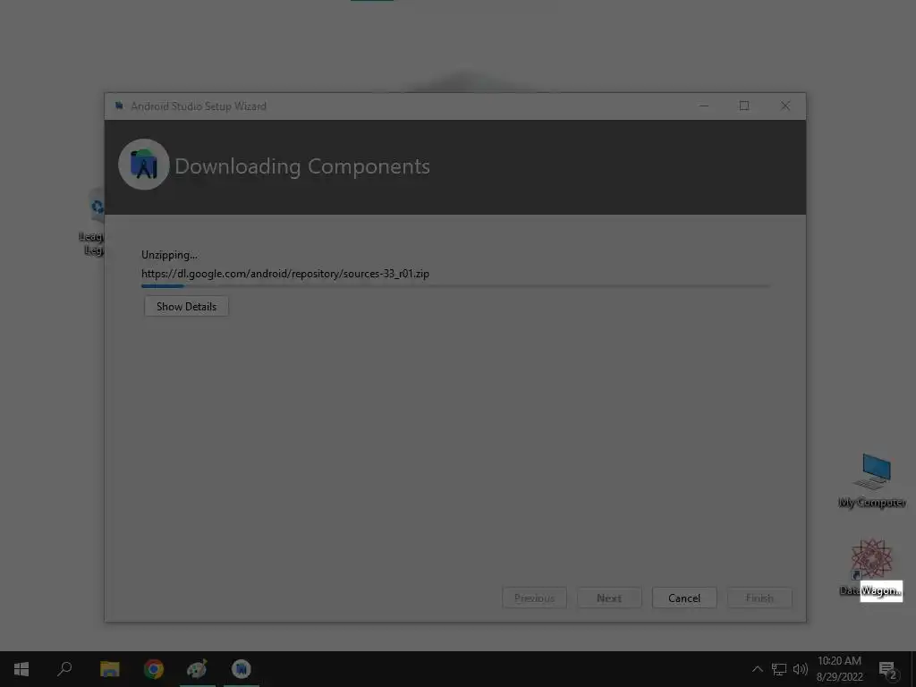
Task: Cancel the component download
Action: pyautogui.click(x=684, y=598)
